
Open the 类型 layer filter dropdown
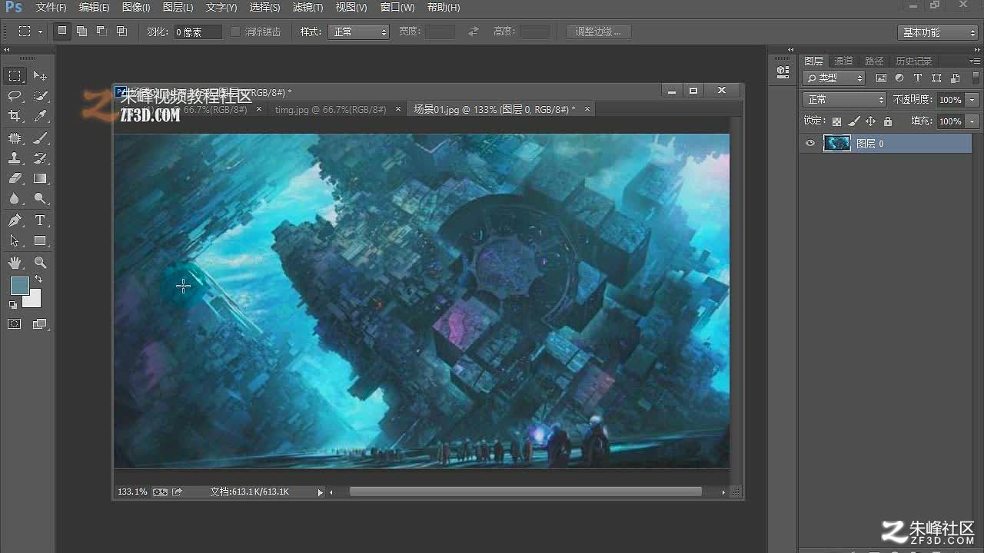tap(833, 78)
